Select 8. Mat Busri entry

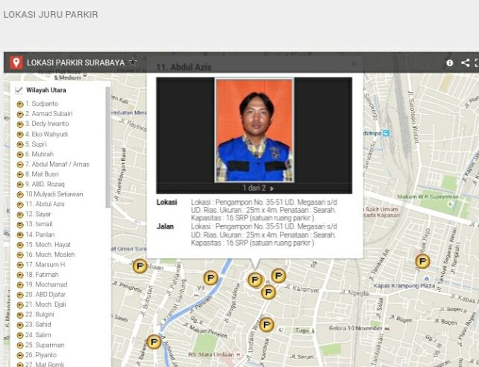[43, 174]
